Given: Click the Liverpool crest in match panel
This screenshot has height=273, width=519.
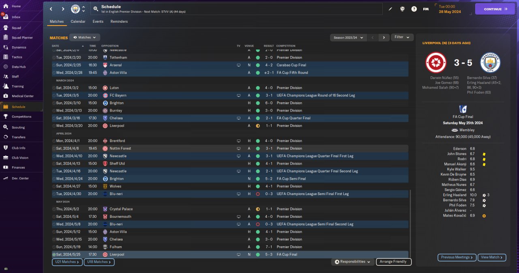Looking at the screenshot, I should coord(435,63).
